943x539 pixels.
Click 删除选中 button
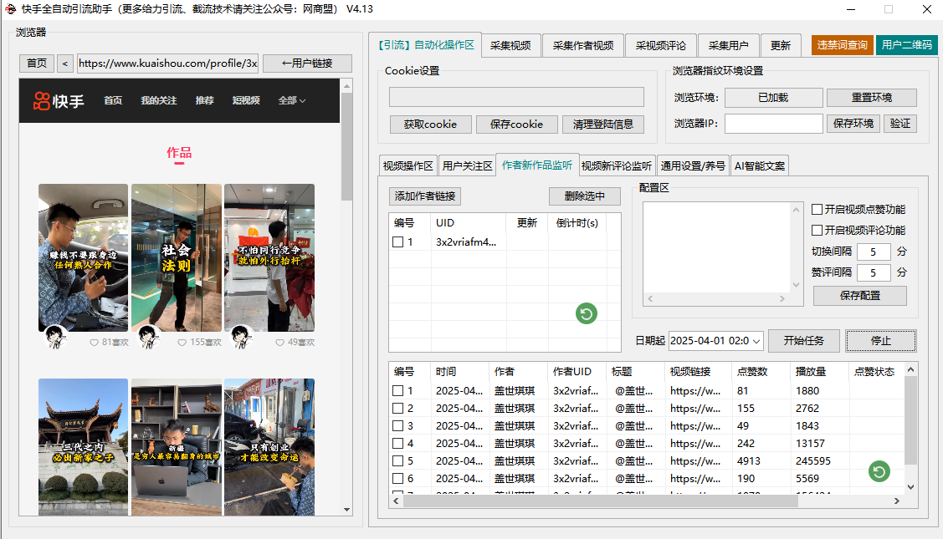[x=585, y=196]
